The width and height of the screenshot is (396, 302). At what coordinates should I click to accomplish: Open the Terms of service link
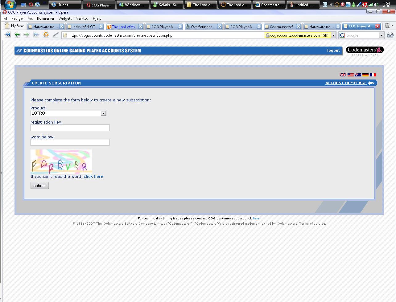point(312,224)
